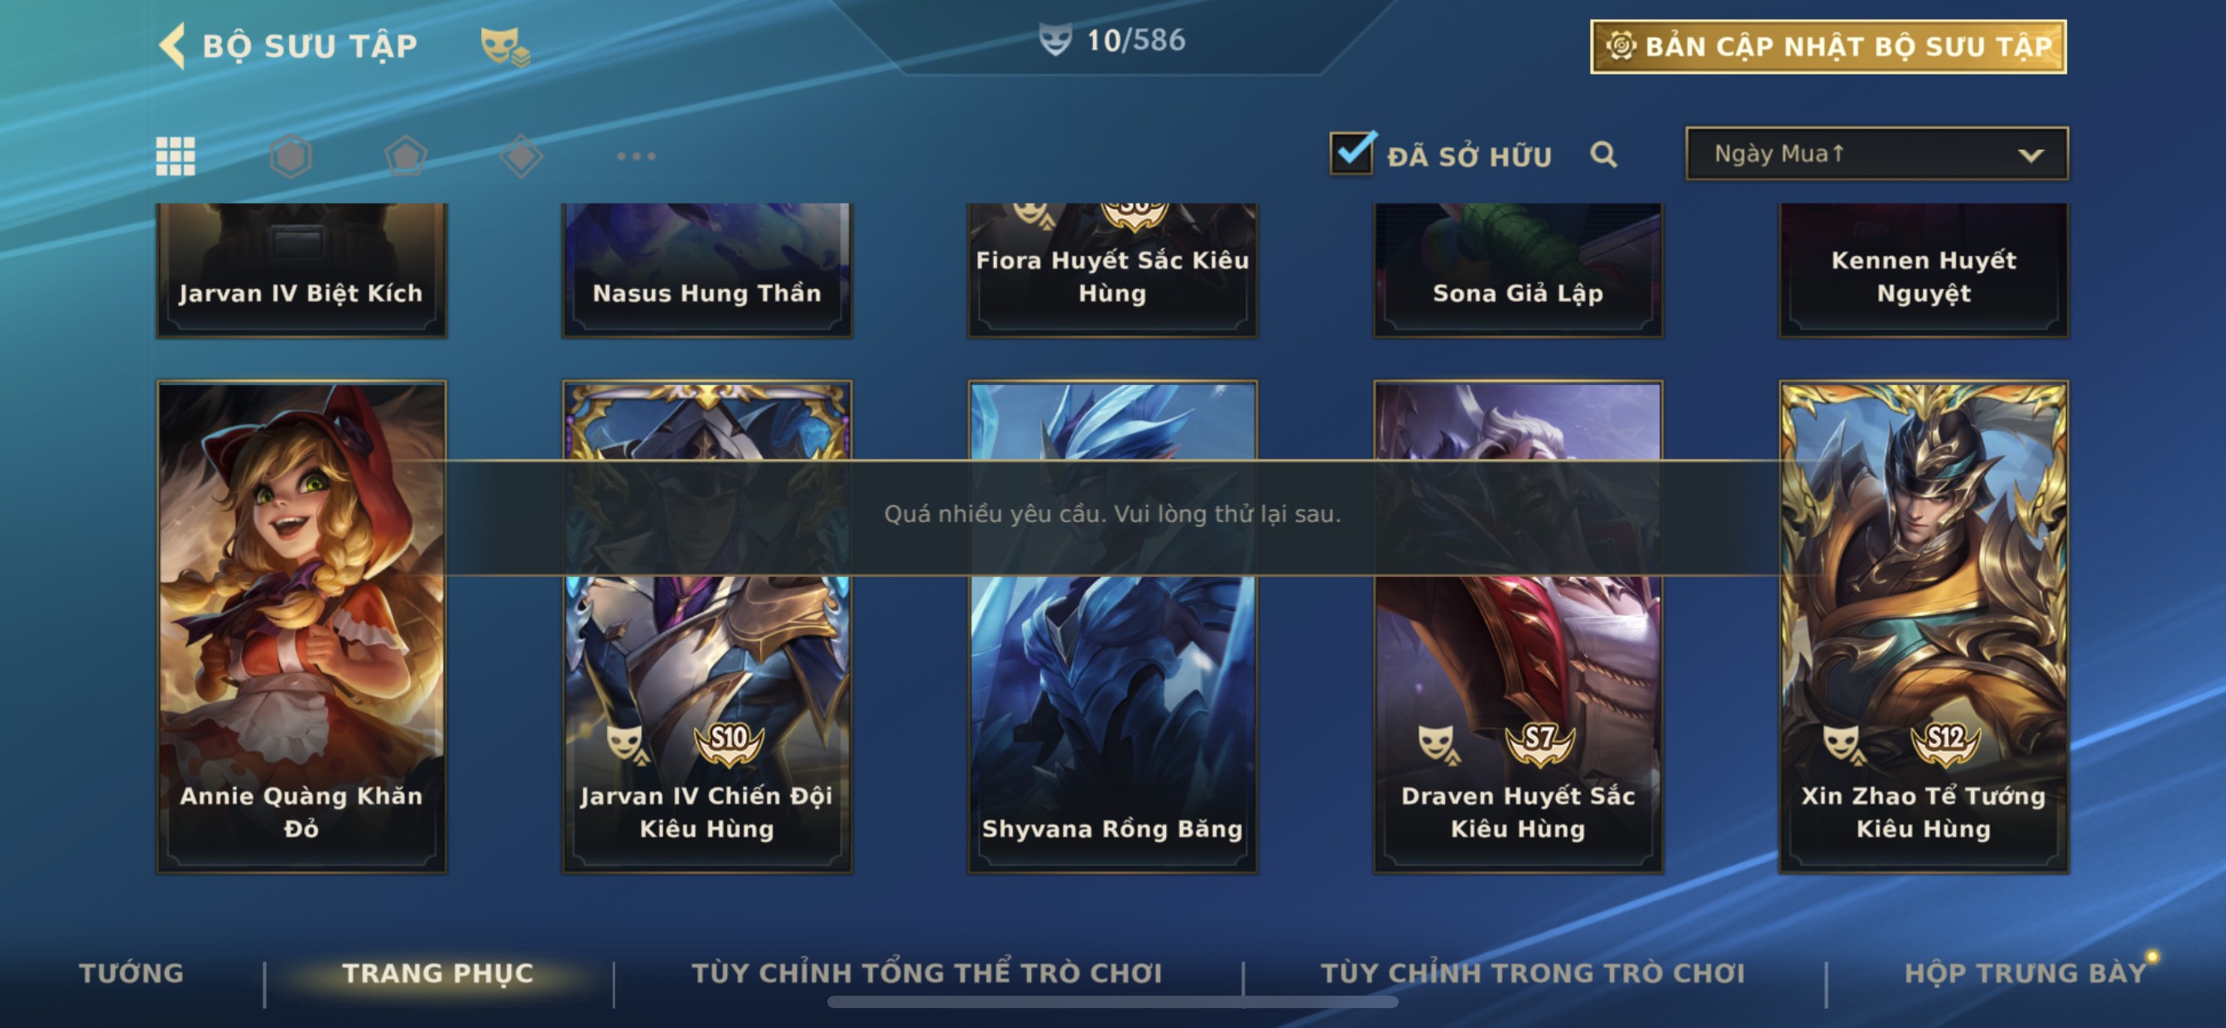
Task: Open the three-dots more filters icon
Action: coord(637,156)
